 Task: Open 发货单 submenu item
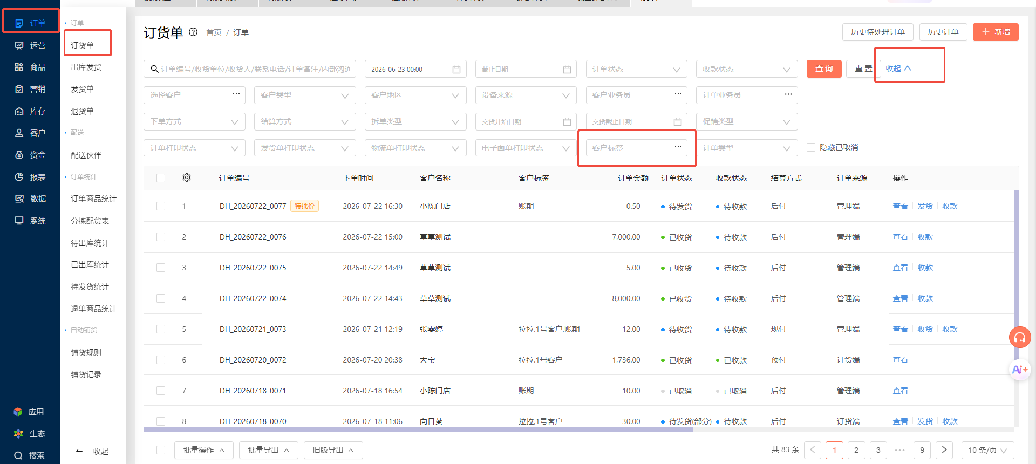pyautogui.click(x=82, y=89)
